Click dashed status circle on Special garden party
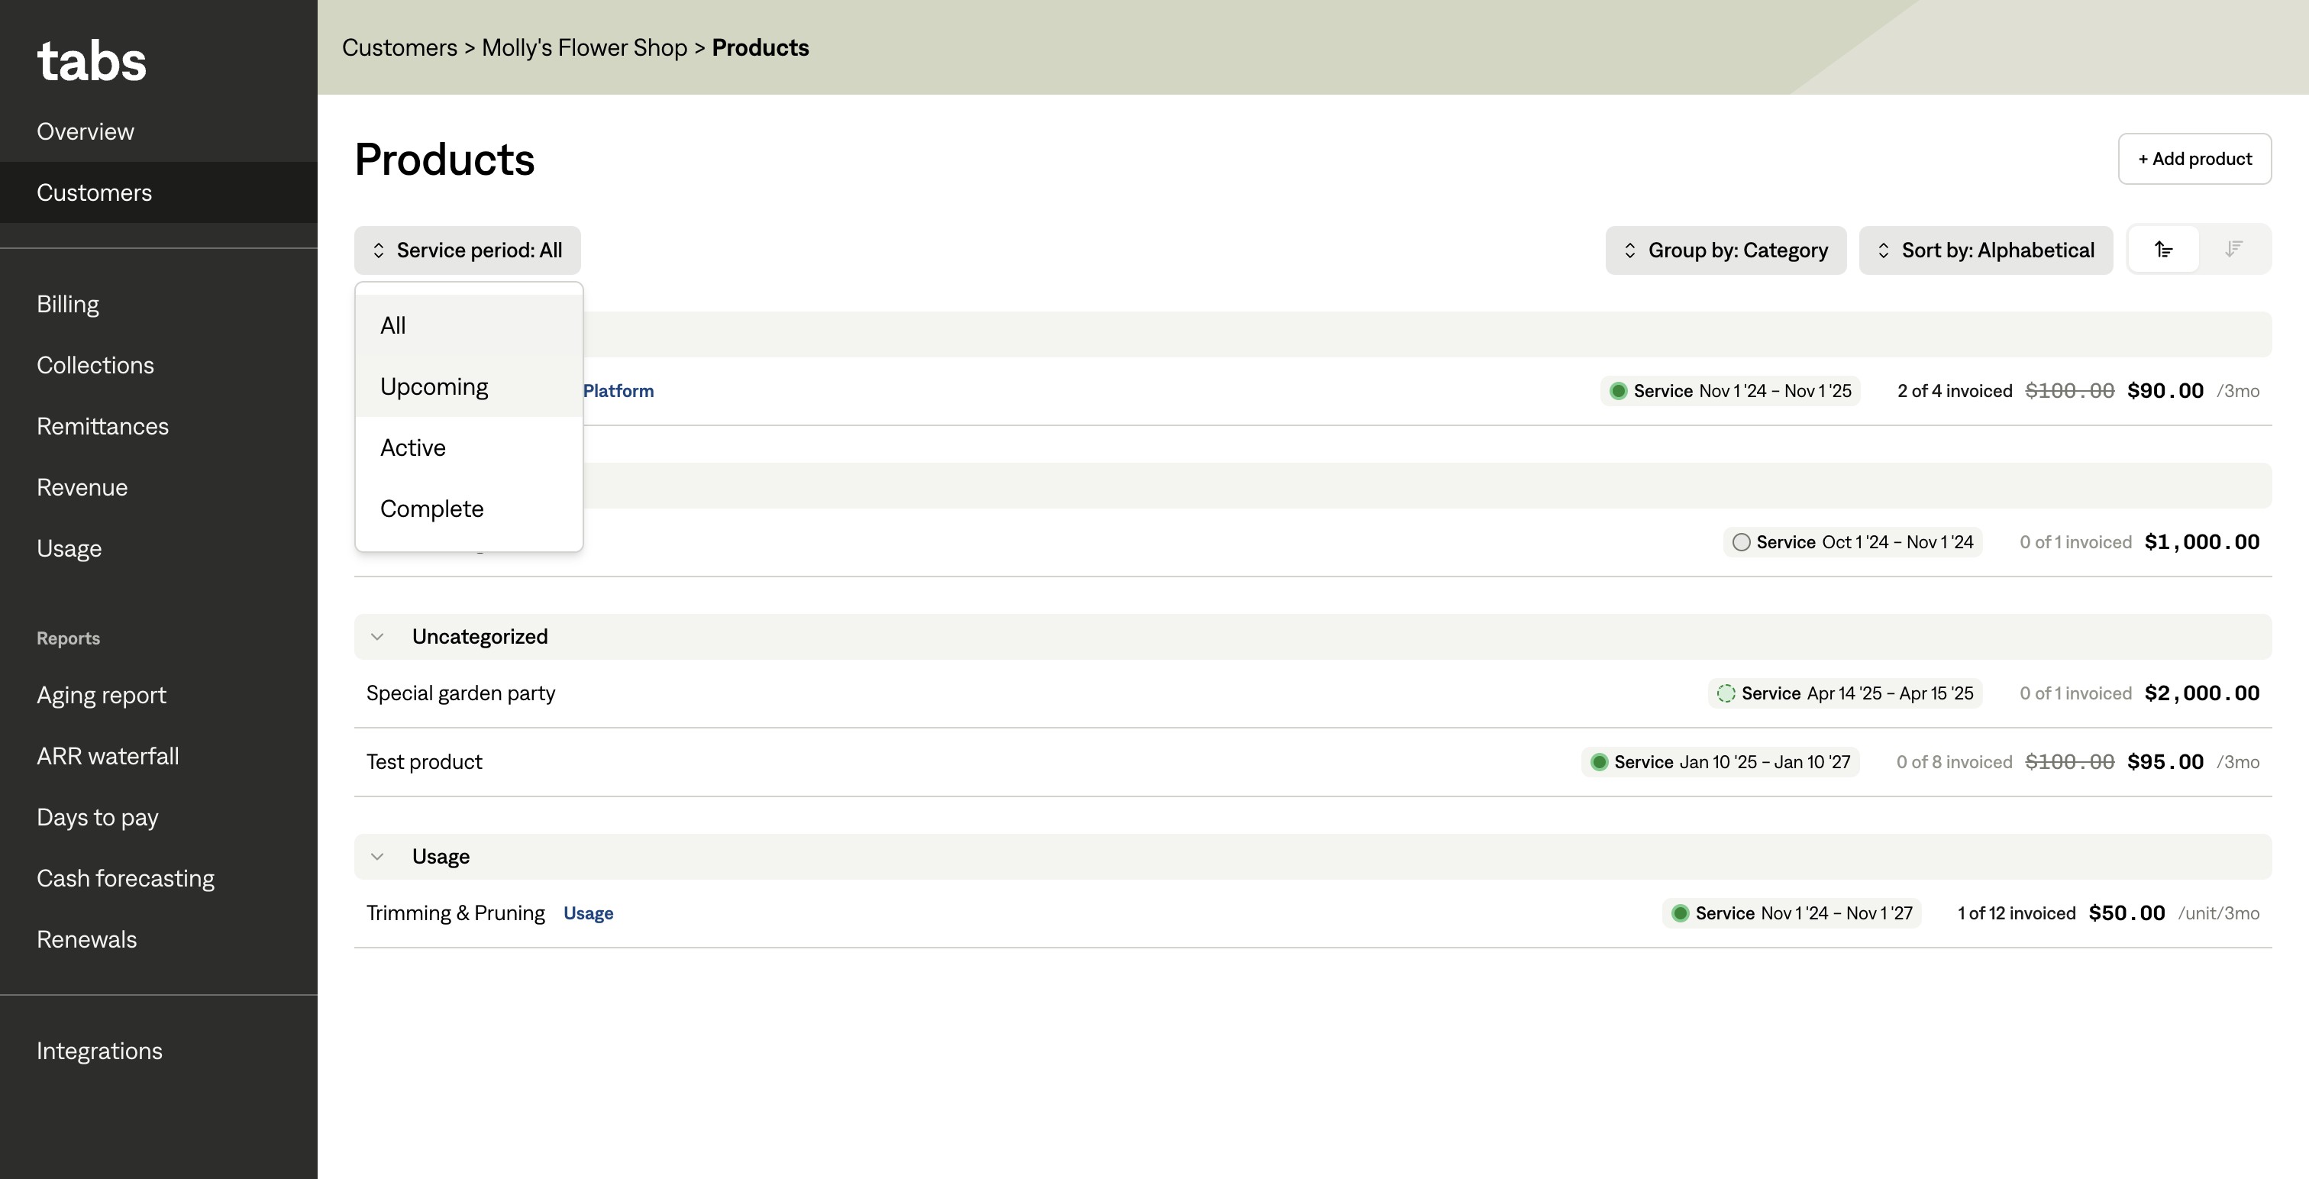The image size is (2309, 1179). pyautogui.click(x=1726, y=693)
